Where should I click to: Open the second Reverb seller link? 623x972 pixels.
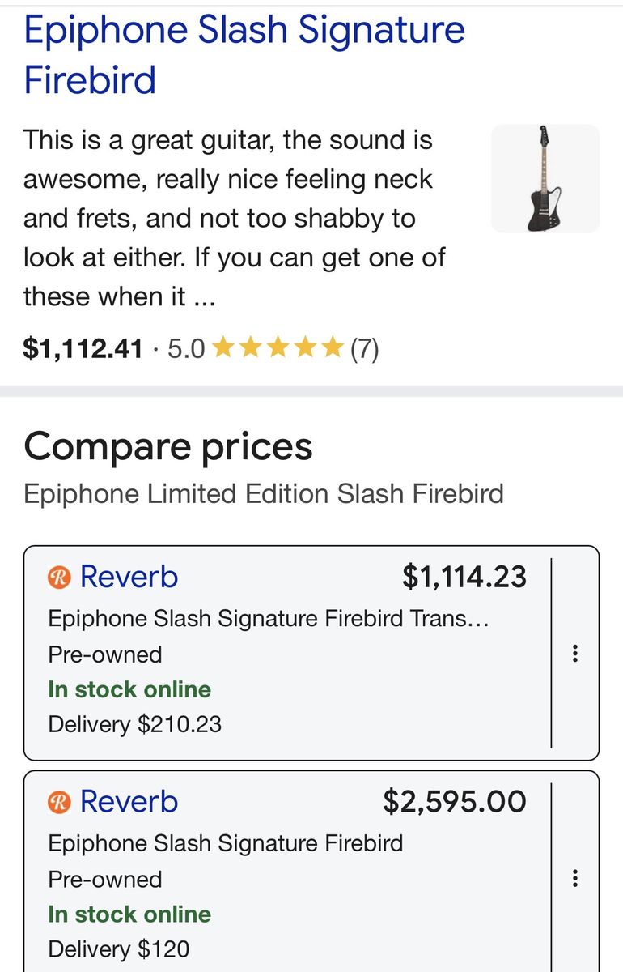pos(129,801)
